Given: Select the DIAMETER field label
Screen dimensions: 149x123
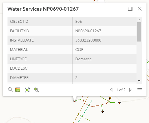Looking at the screenshot, I should [19, 78].
